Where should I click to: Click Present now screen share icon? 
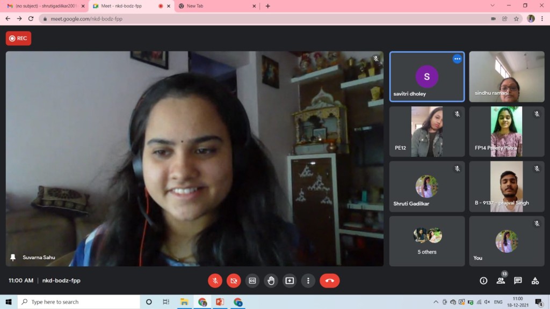coord(290,281)
